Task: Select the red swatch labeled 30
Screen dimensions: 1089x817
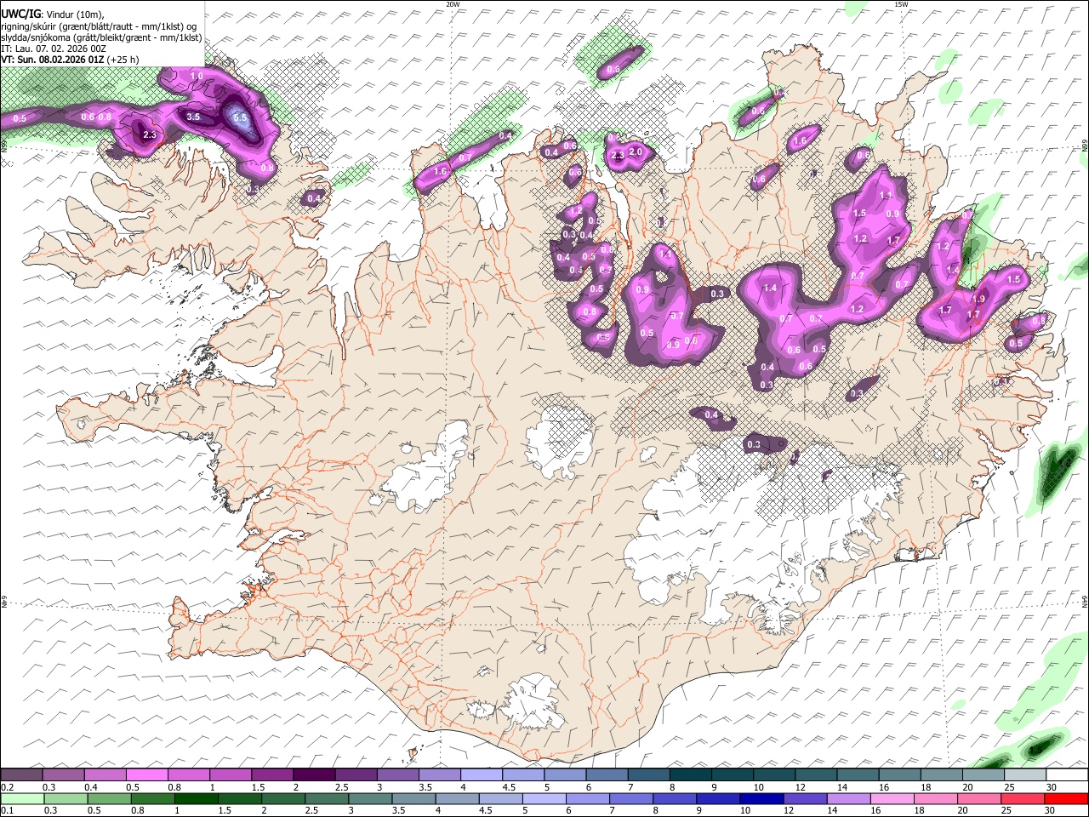Action: [x=1065, y=798]
